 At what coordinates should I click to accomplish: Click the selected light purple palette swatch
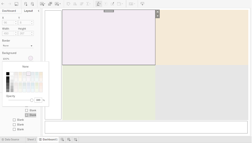point(28,74)
